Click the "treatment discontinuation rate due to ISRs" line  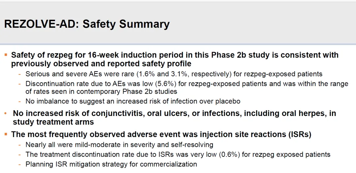[x=178, y=154]
